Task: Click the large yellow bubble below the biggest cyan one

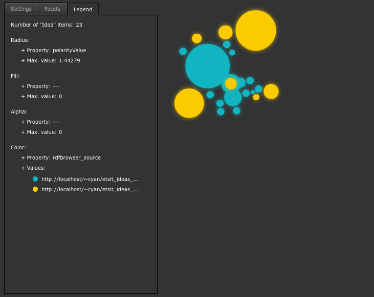Action: click(x=189, y=103)
